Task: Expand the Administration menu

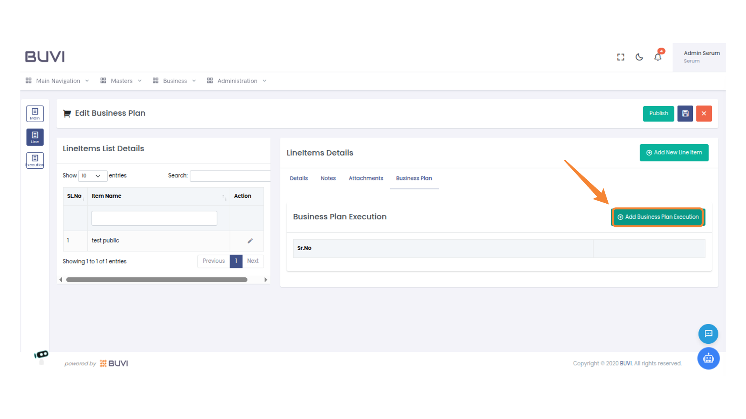Action: (x=237, y=81)
